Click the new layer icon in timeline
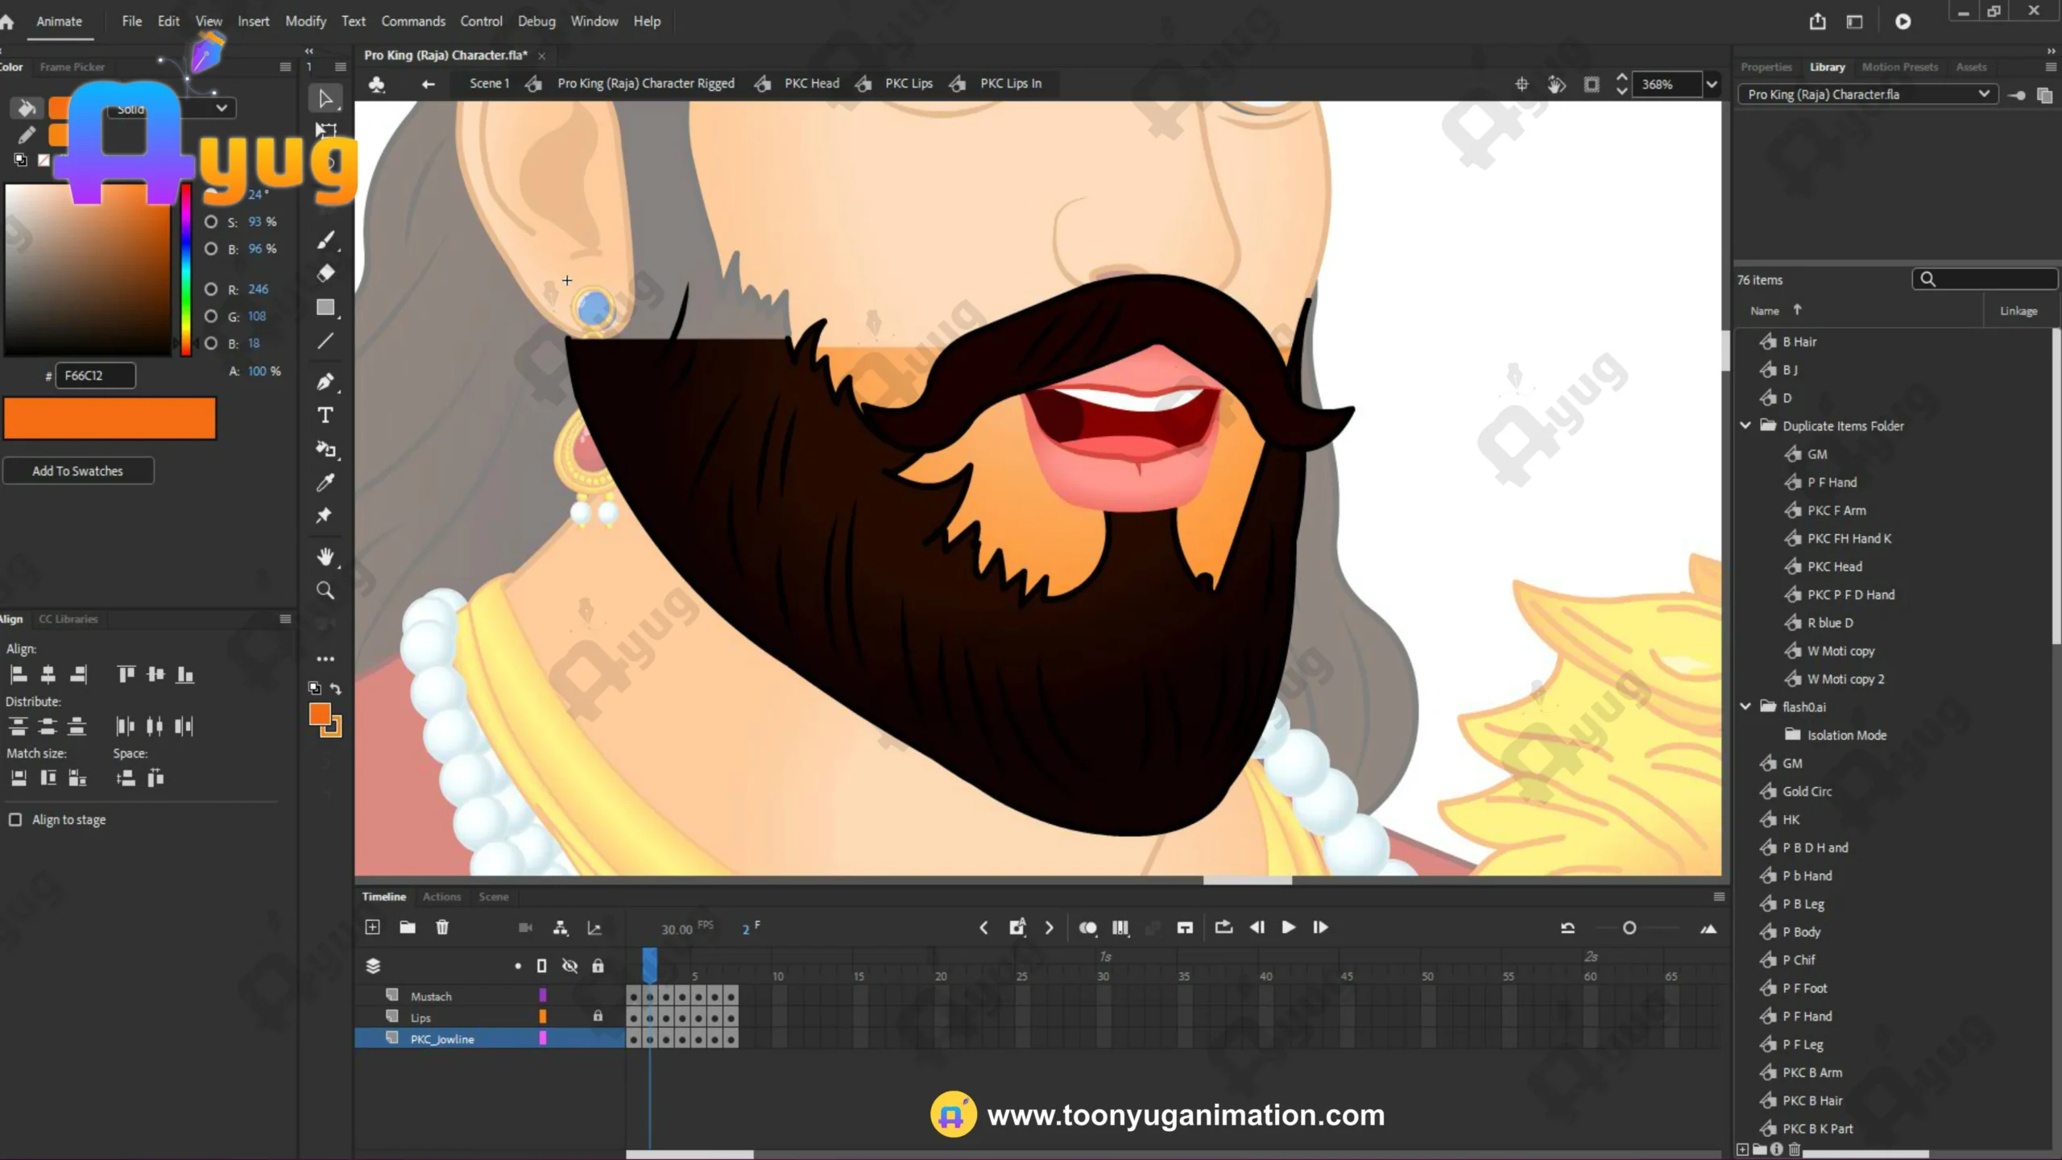 [372, 927]
